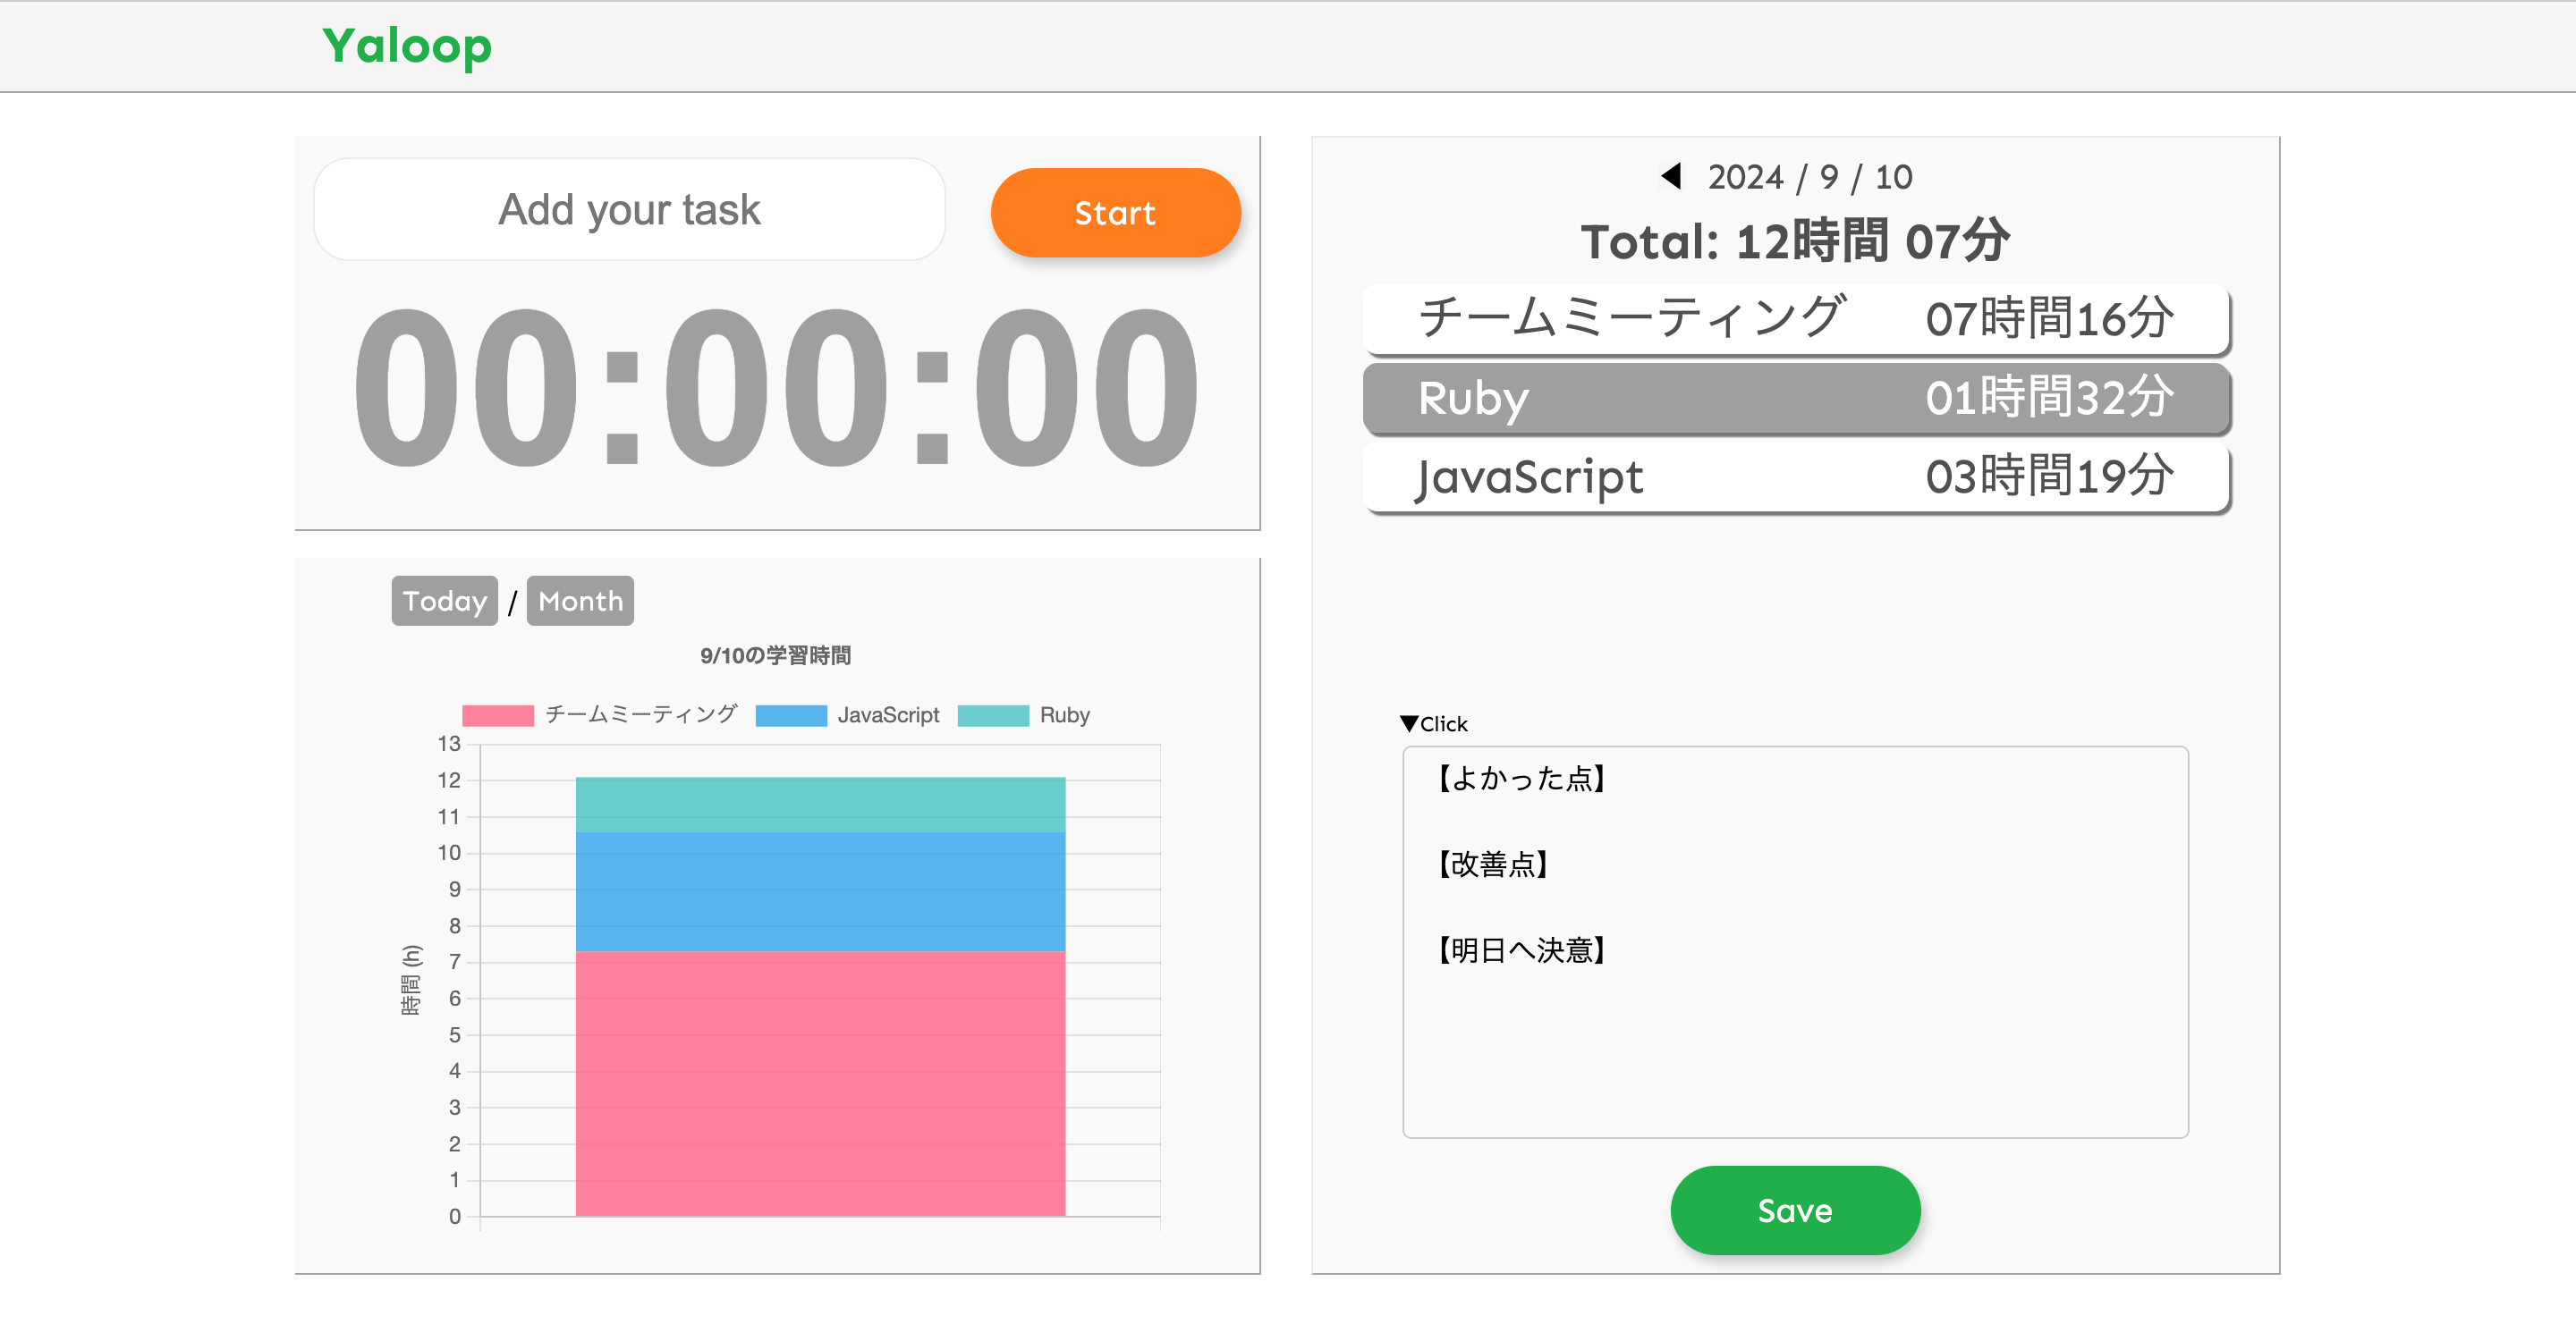Click the teal Ruby legend swatch

[x=995, y=714]
